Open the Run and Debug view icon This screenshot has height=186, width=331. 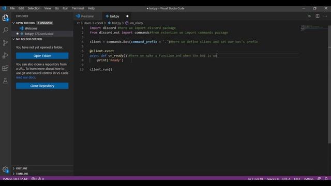point(5,55)
